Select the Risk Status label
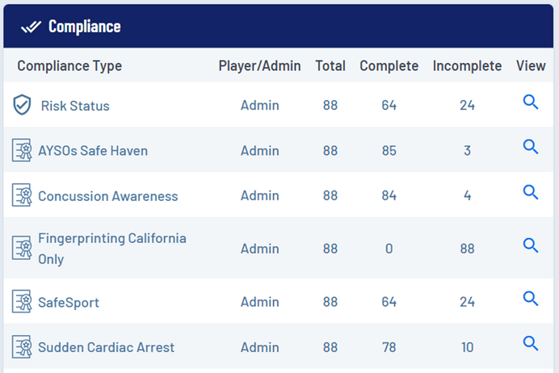Screen dimensions: 559x373 point(75,106)
